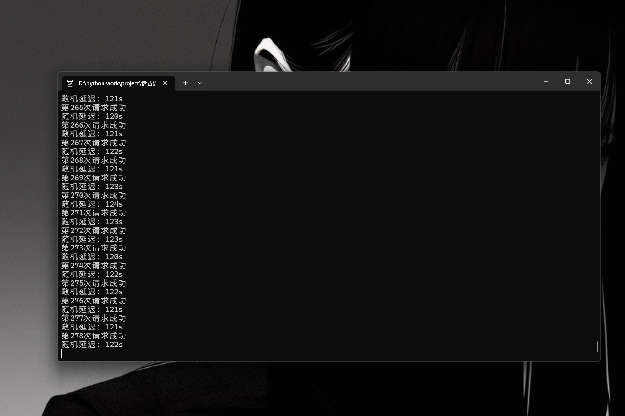The width and height of the screenshot is (625, 416).
Task: Maximize the terminal window
Action: (568, 82)
